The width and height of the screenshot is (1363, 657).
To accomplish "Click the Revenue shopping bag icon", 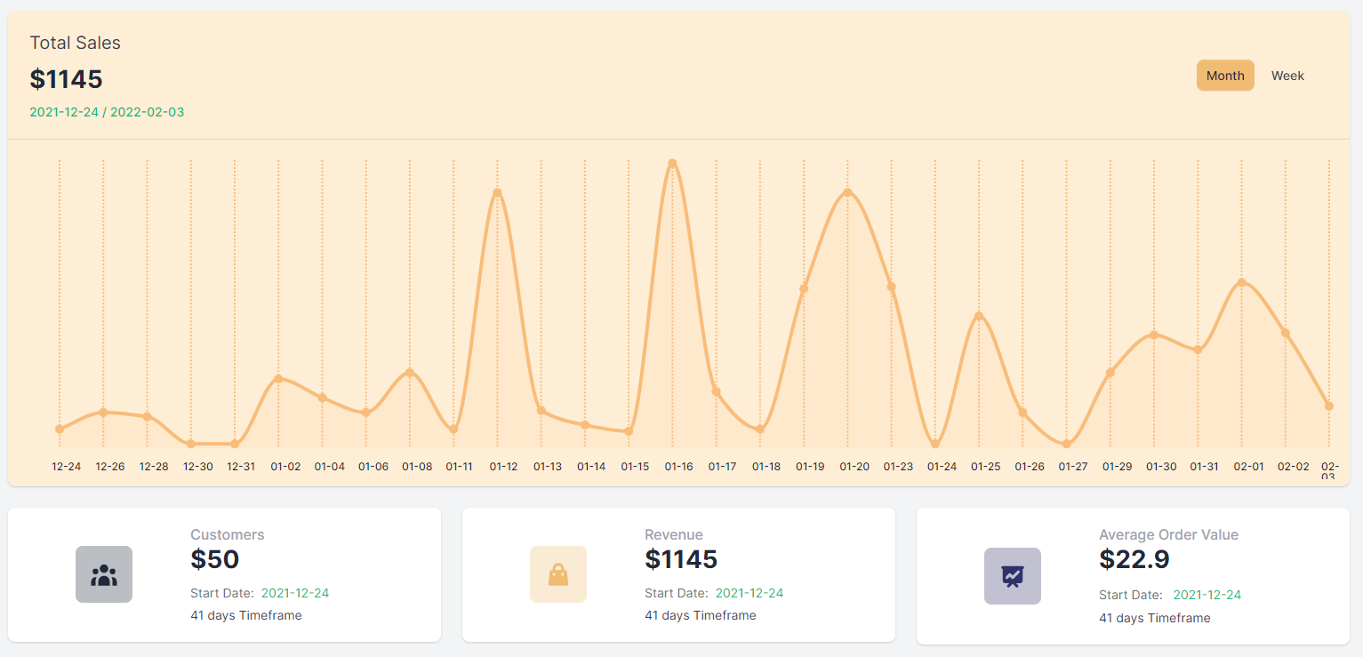I will point(558,574).
